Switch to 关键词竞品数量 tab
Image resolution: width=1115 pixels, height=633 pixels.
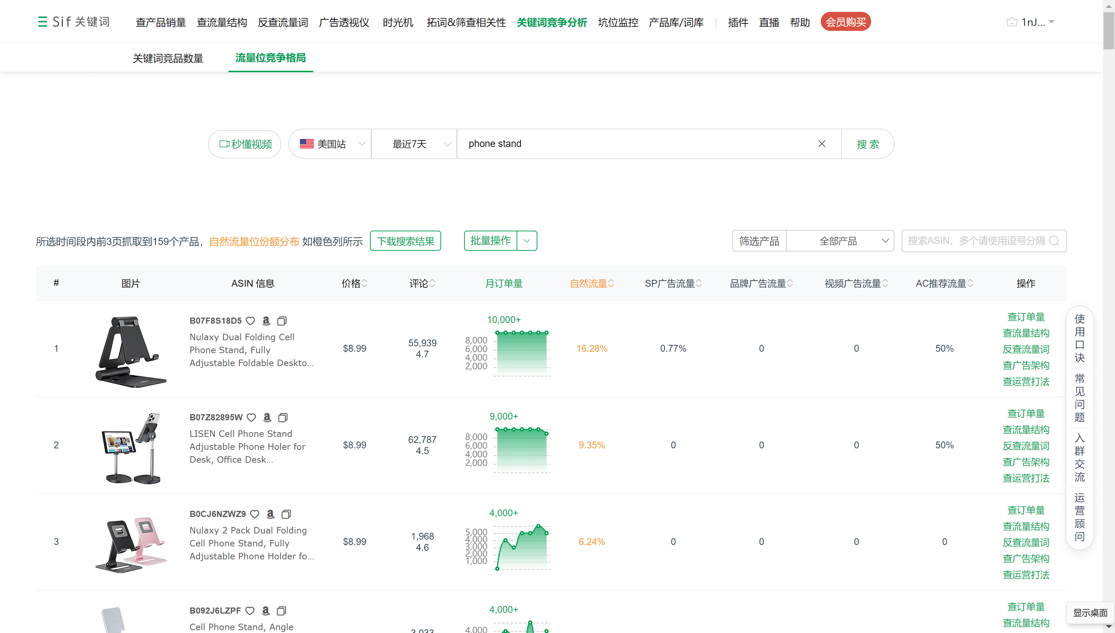168,58
